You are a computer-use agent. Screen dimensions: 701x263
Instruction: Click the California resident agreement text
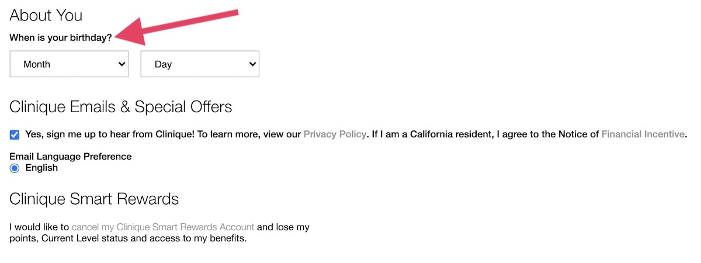click(485, 134)
